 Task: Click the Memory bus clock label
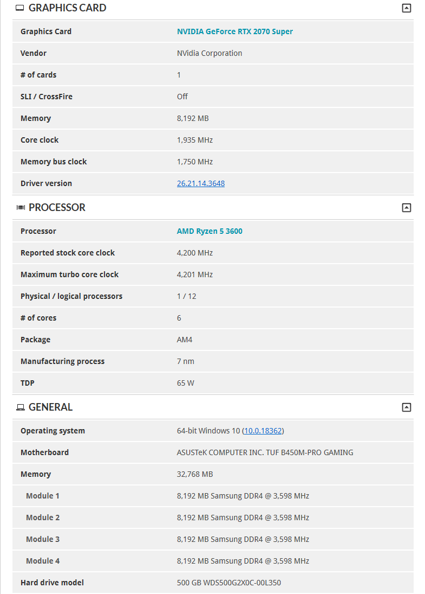click(x=54, y=162)
